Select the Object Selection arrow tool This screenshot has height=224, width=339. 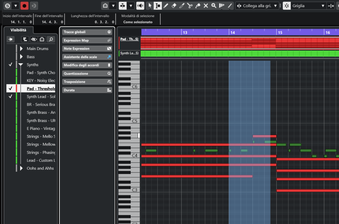click(x=150, y=6)
